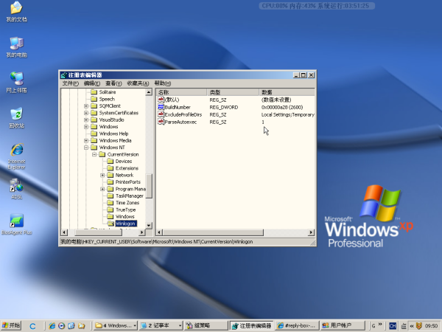Select the TaskManager registry key
442x332 pixels.
(x=127, y=196)
